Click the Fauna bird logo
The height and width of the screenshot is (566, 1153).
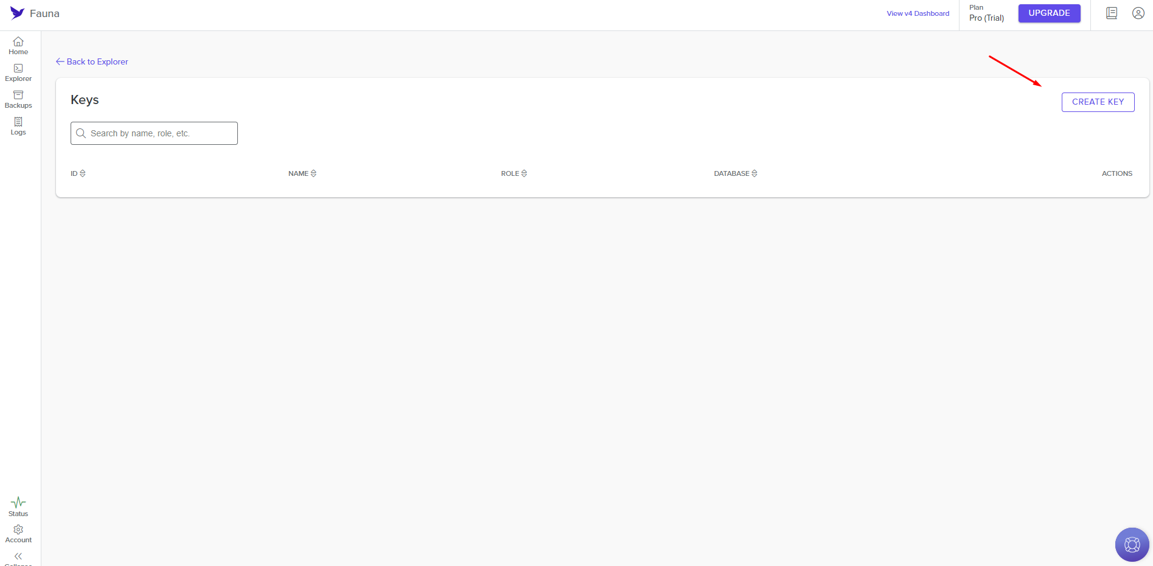(x=17, y=13)
